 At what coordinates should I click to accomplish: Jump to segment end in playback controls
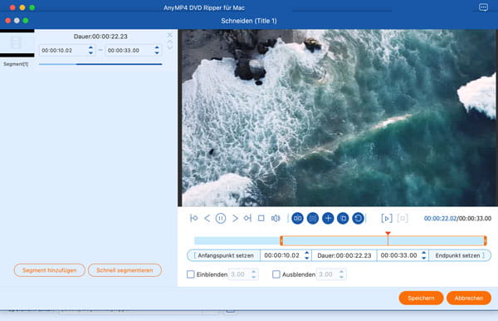click(x=247, y=218)
